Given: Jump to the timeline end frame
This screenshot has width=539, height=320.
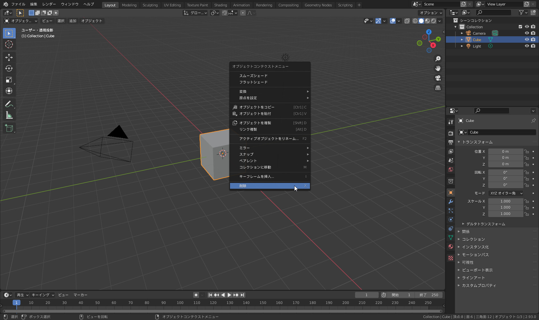Looking at the screenshot, I should [x=242, y=295].
